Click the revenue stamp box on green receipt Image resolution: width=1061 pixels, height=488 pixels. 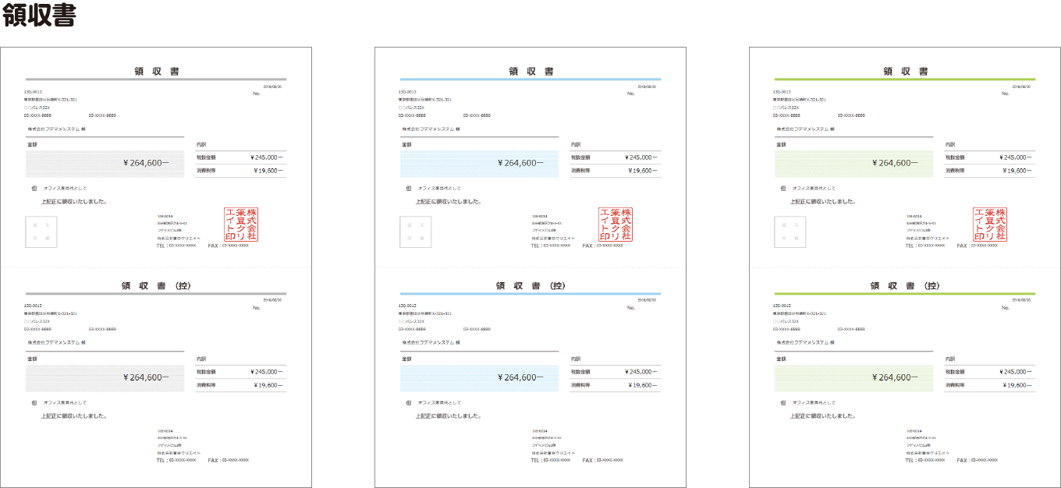tap(790, 232)
